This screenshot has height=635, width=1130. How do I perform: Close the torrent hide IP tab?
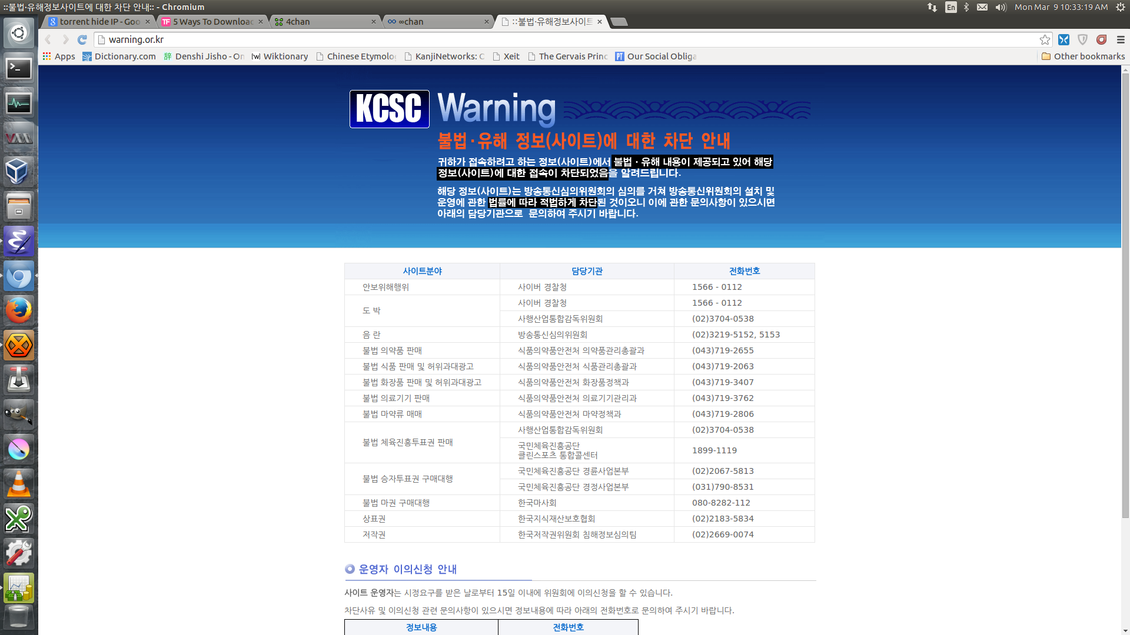tap(147, 22)
